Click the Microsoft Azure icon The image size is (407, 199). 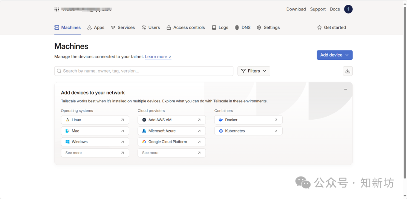[144, 131]
